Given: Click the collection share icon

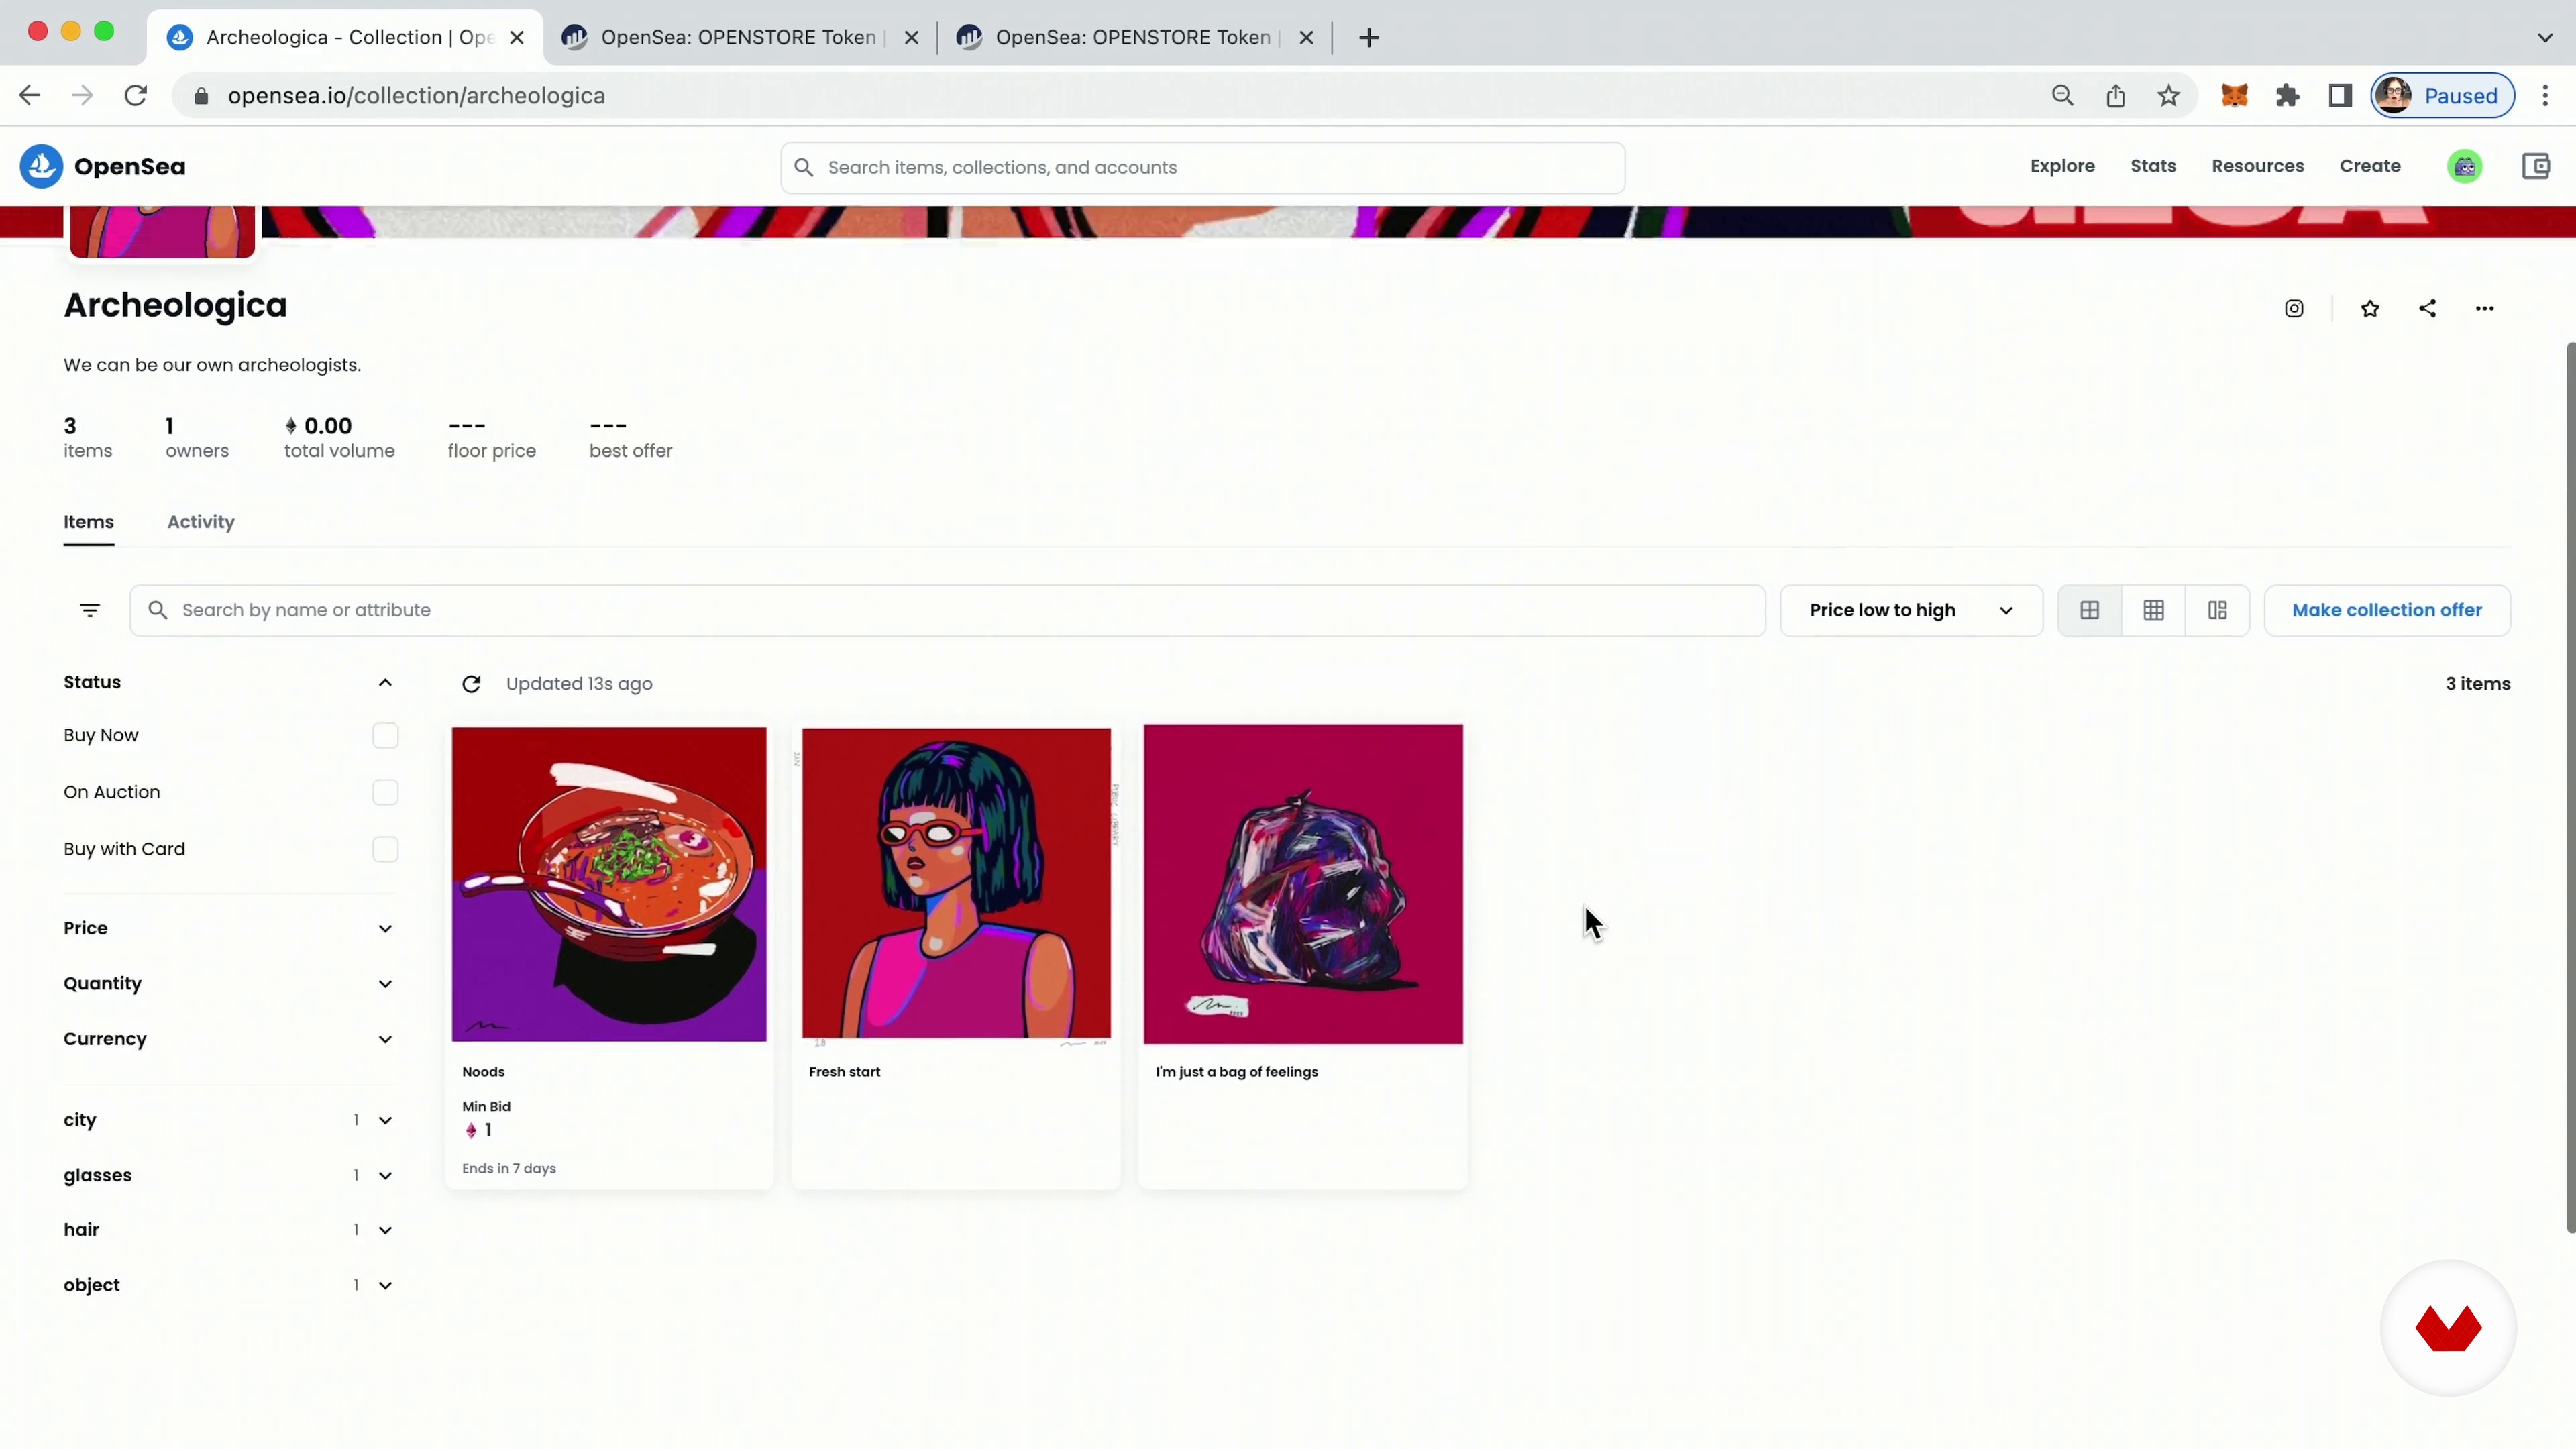Looking at the screenshot, I should coord(2427,308).
